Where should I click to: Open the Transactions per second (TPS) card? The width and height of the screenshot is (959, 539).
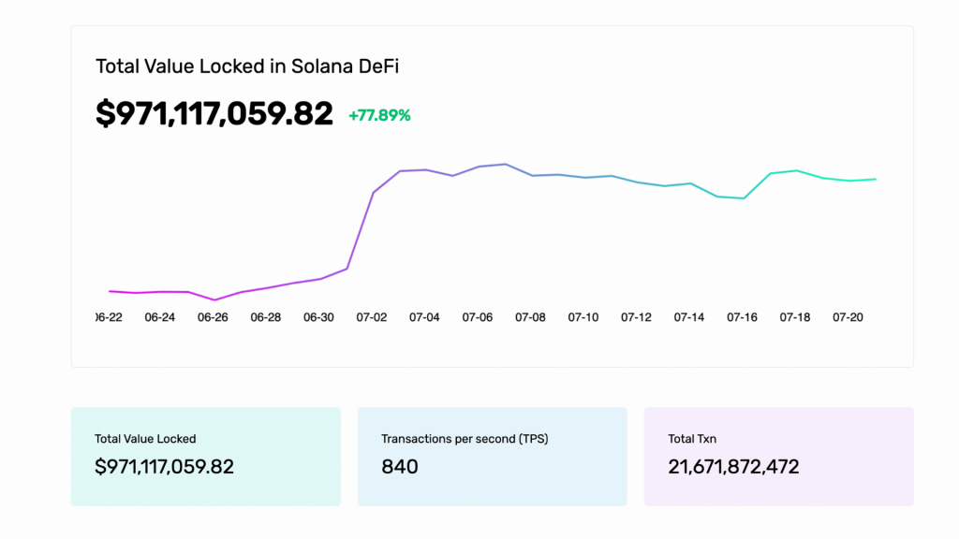pyautogui.click(x=492, y=456)
